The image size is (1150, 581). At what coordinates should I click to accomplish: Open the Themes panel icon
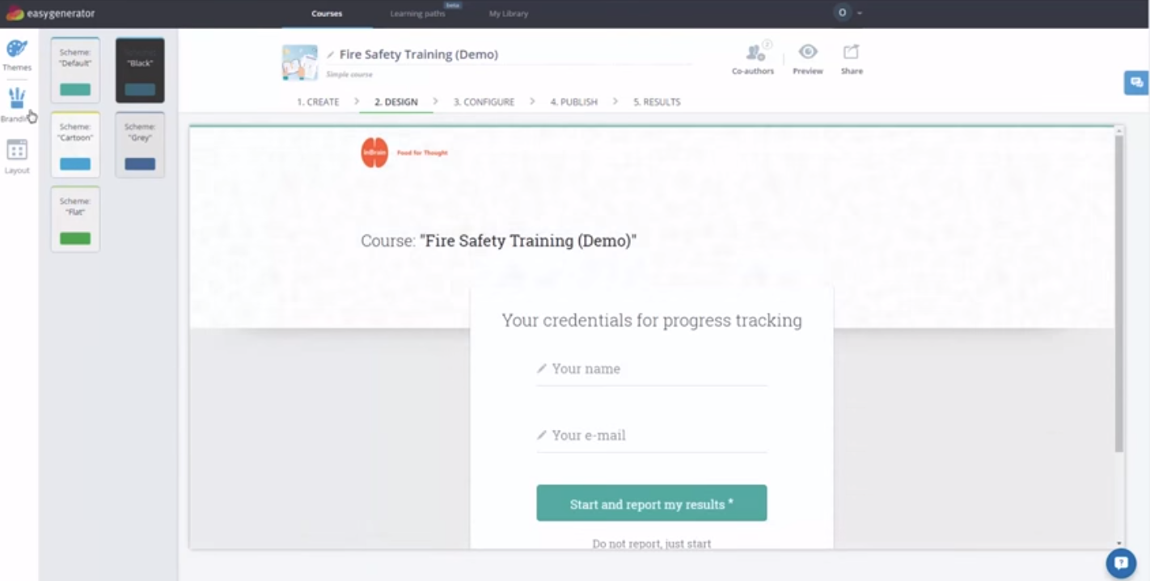coord(17,49)
